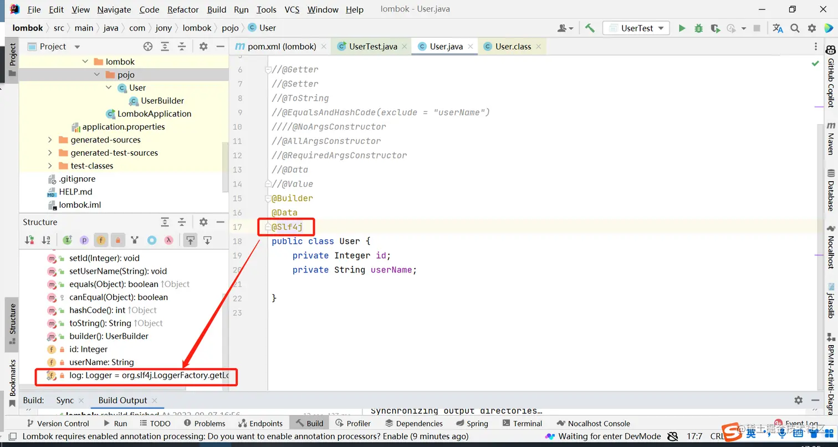Expand all nodes in the Structure panel
Screen dimensions: 838x447
coord(165,222)
